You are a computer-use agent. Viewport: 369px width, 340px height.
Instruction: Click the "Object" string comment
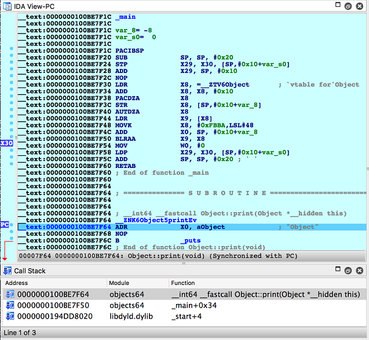302,227
